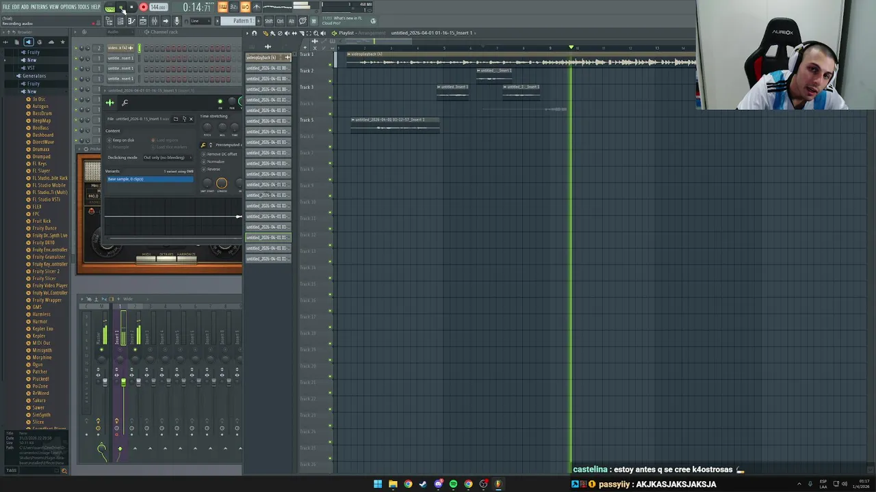This screenshot has width=876, height=492.
Task: Toggle the Shift typing key button
Action: [268, 21]
